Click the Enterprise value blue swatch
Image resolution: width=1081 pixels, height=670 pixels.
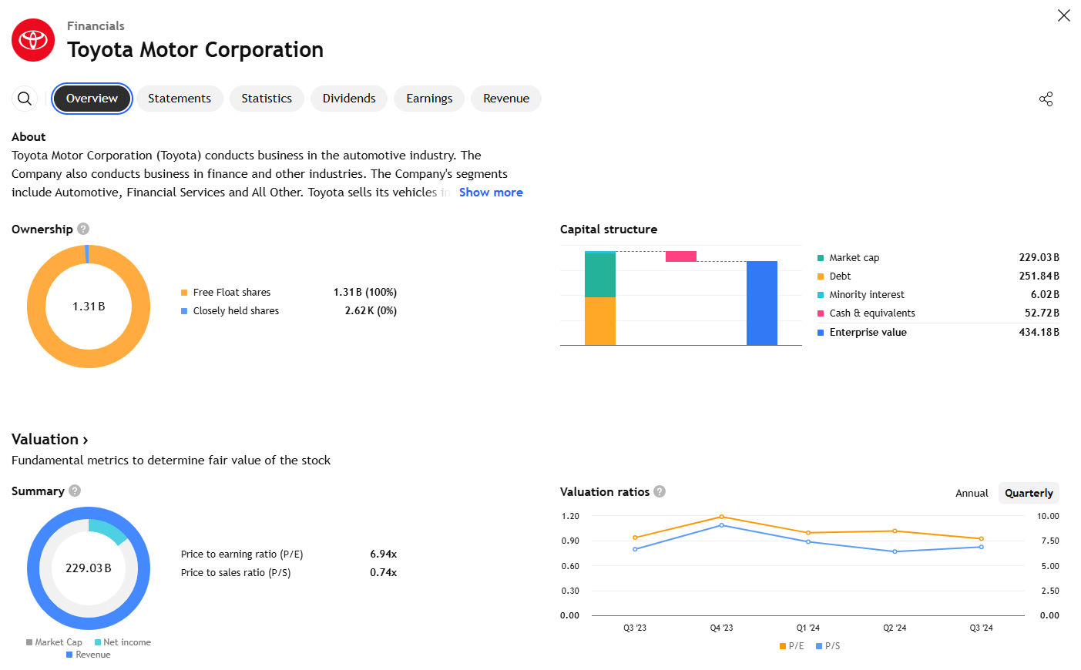point(821,333)
